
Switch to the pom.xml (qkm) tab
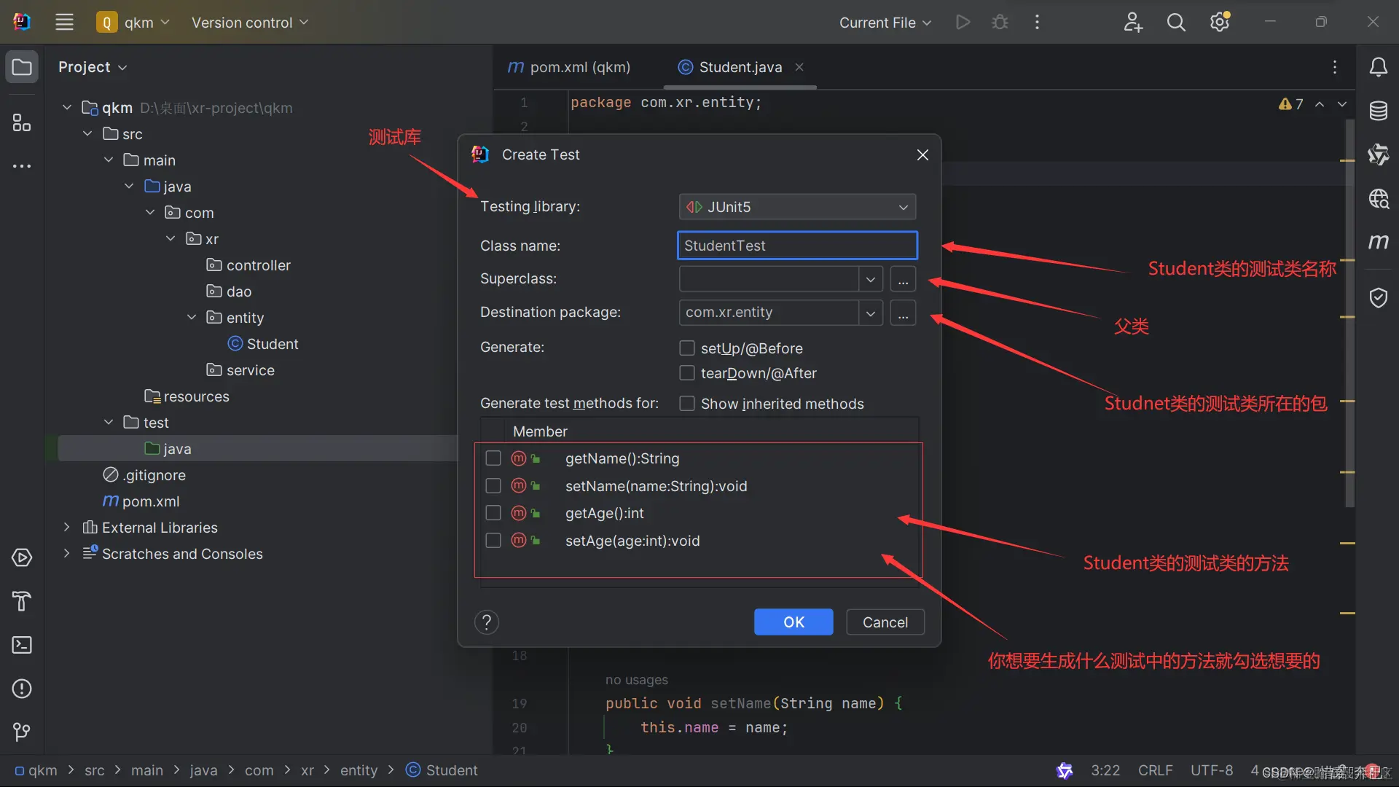point(570,67)
